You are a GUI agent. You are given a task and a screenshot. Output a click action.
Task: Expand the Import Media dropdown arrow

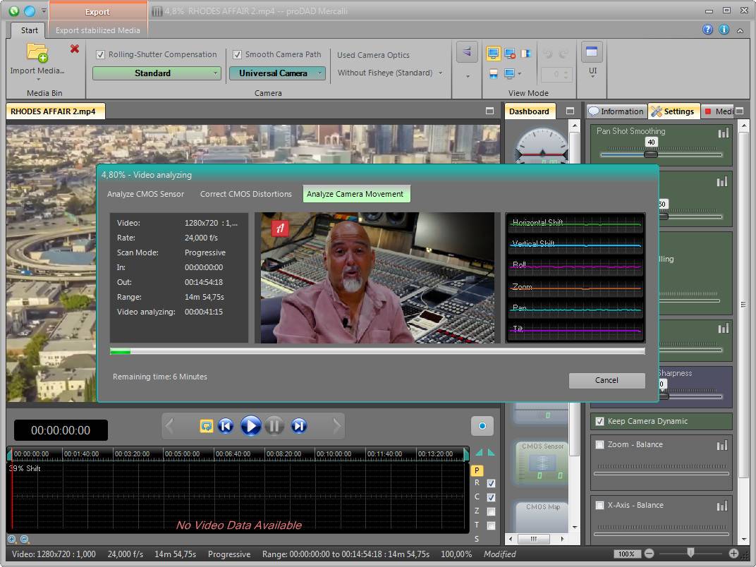click(37, 80)
